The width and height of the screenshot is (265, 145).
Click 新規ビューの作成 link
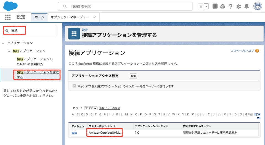pyautogui.click(x=110, y=108)
